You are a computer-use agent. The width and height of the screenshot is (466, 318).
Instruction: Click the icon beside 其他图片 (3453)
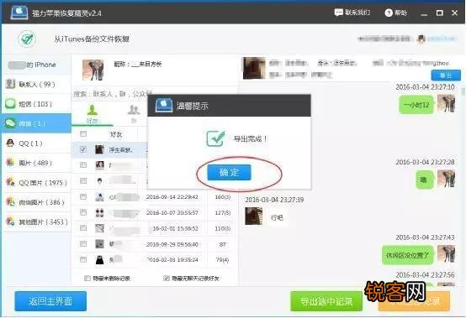(x=10, y=222)
